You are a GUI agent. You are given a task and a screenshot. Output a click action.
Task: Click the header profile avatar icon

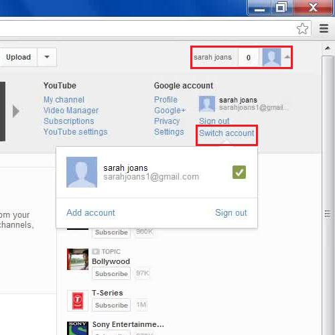tap(271, 58)
